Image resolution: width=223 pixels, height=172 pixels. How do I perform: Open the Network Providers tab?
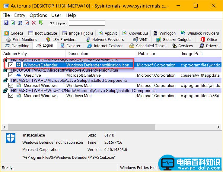(x=105, y=39)
